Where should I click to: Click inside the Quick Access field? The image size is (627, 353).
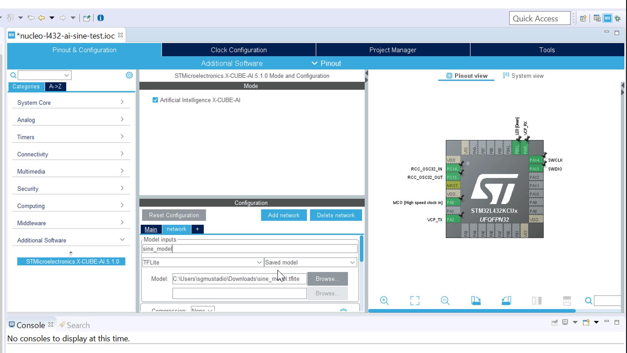539,18
